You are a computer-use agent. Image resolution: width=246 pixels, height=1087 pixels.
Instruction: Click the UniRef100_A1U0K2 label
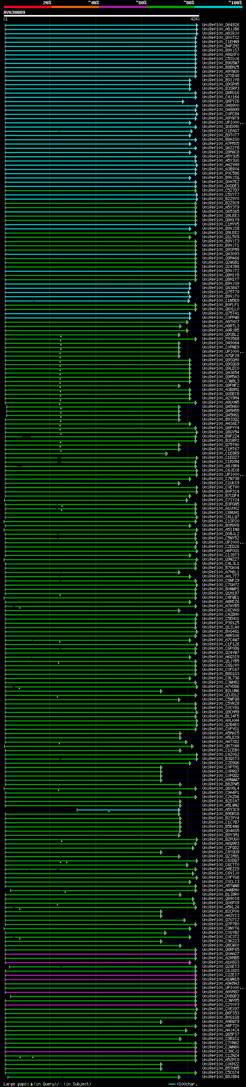tap(220, 509)
